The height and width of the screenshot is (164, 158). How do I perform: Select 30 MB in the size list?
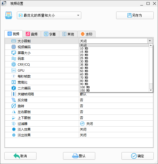coord(114,61)
